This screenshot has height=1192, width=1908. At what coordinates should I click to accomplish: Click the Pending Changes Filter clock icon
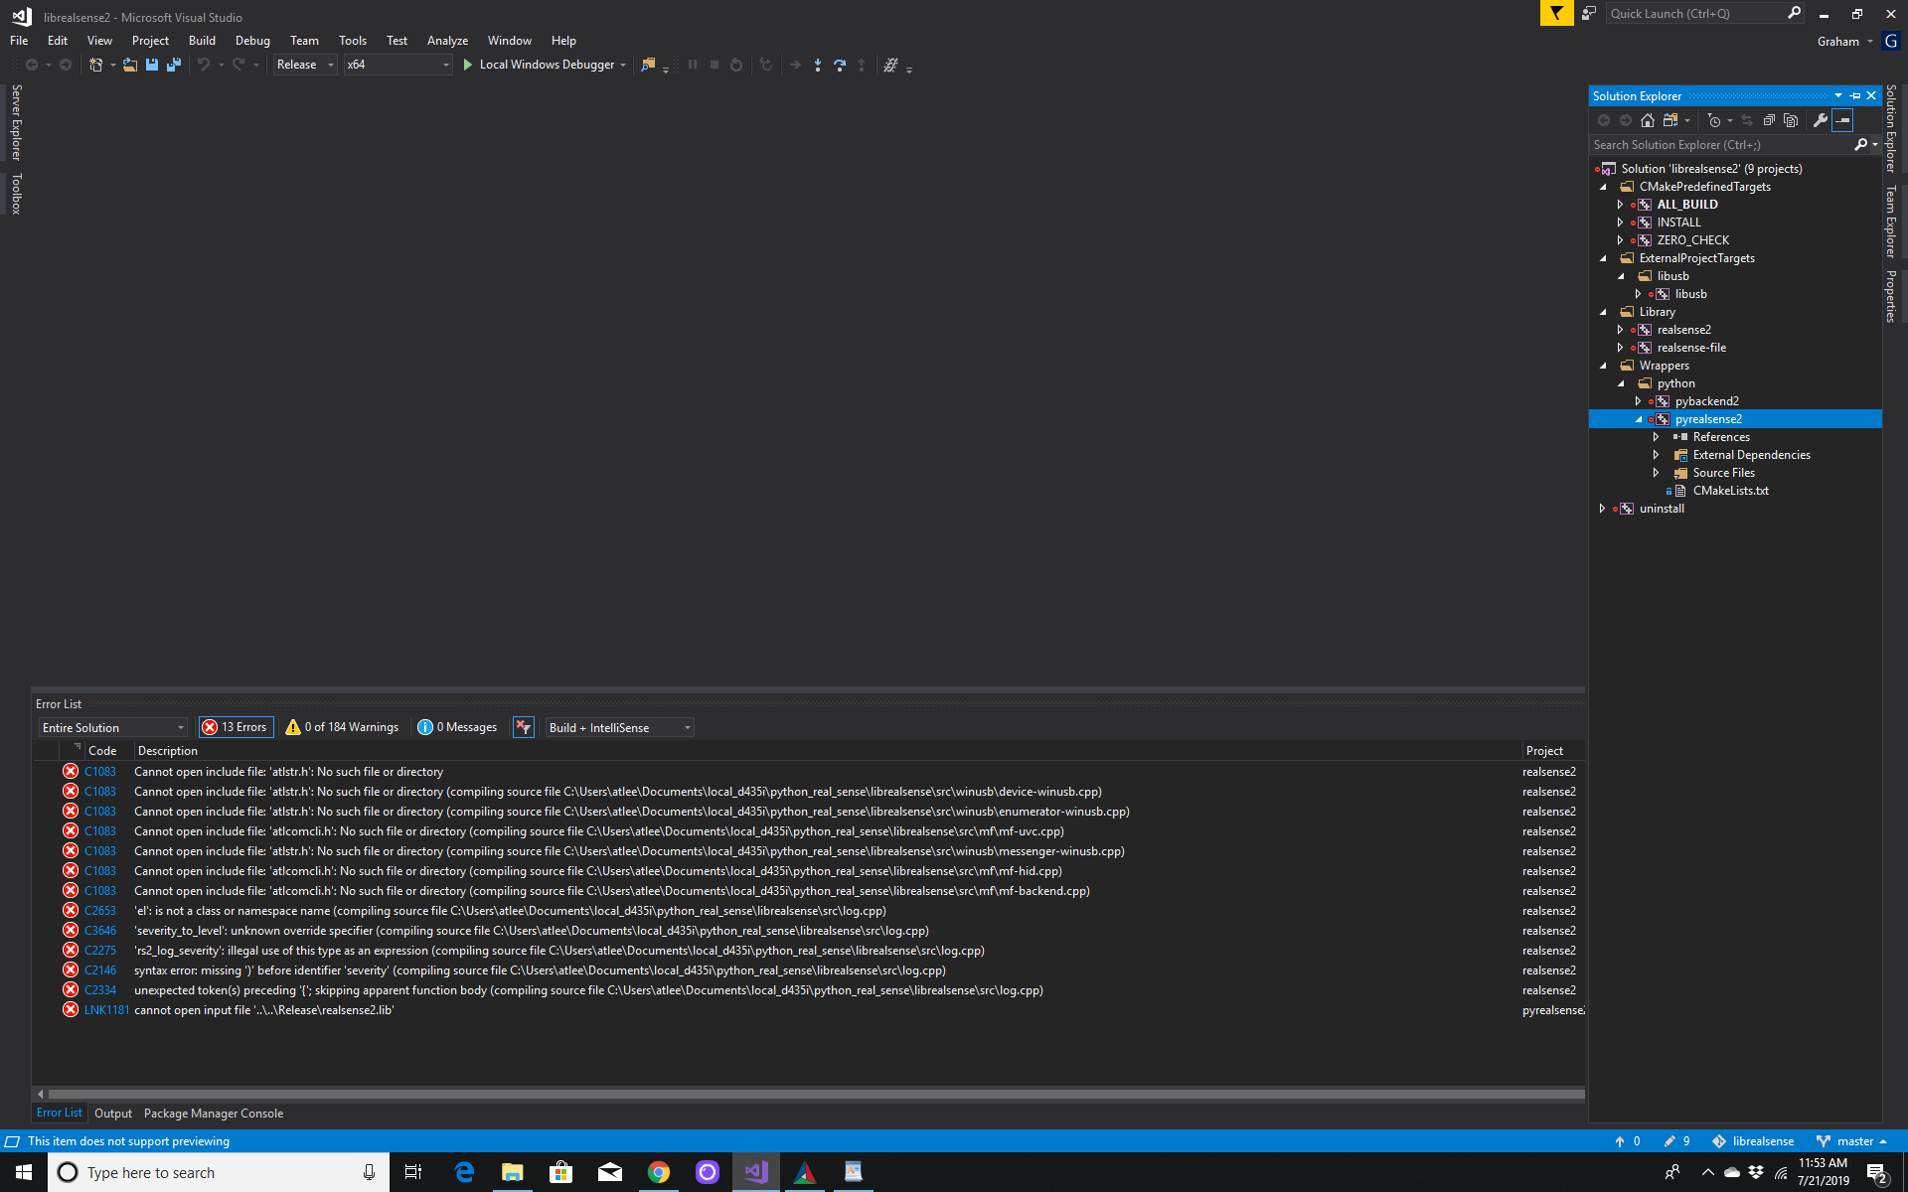(1714, 120)
